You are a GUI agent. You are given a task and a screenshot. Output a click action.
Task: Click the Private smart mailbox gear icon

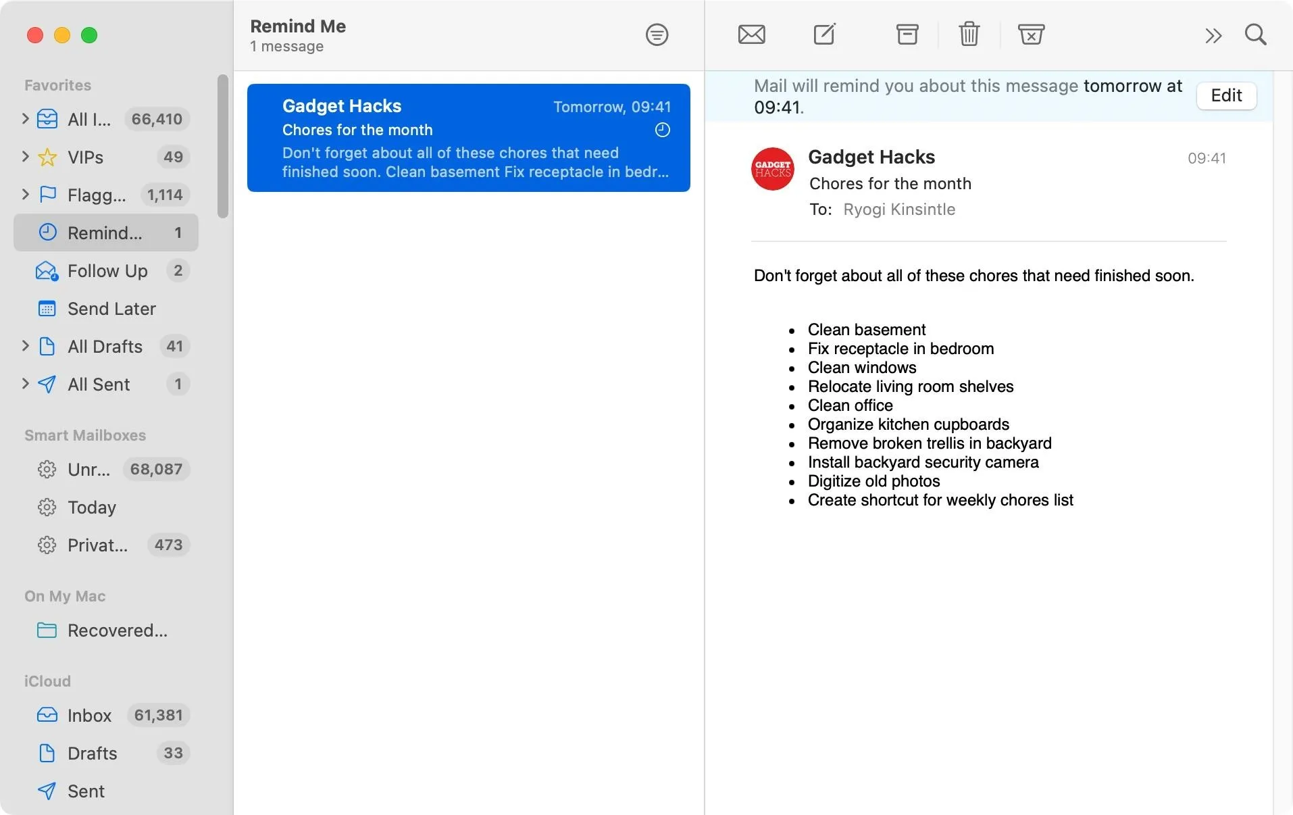(x=47, y=545)
